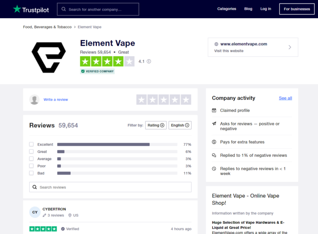Click the pencil icon beside 3 reviews
This screenshot has height=234, width=318.
click(x=45, y=215)
